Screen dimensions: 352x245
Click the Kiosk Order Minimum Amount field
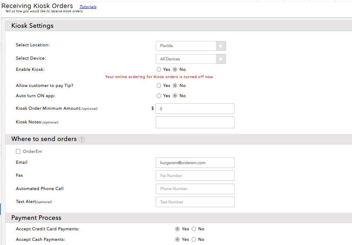coord(195,109)
